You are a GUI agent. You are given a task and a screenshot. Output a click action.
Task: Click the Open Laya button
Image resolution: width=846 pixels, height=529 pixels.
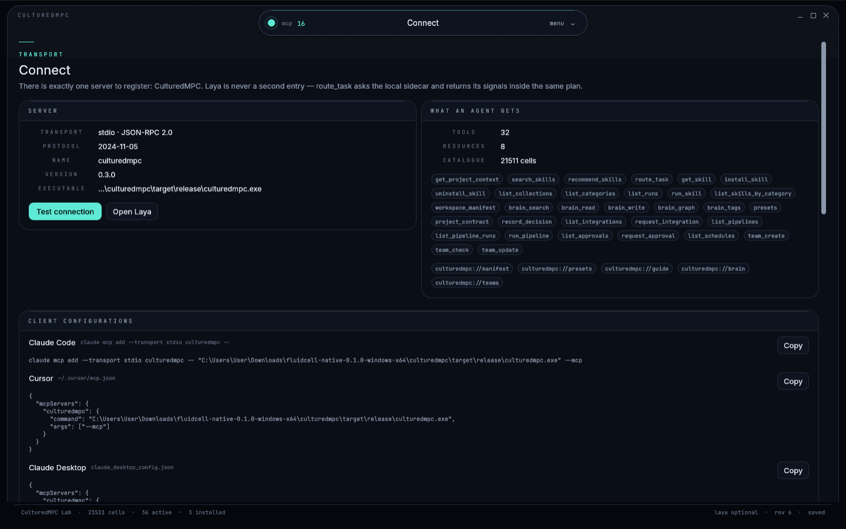tap(132, 212)
